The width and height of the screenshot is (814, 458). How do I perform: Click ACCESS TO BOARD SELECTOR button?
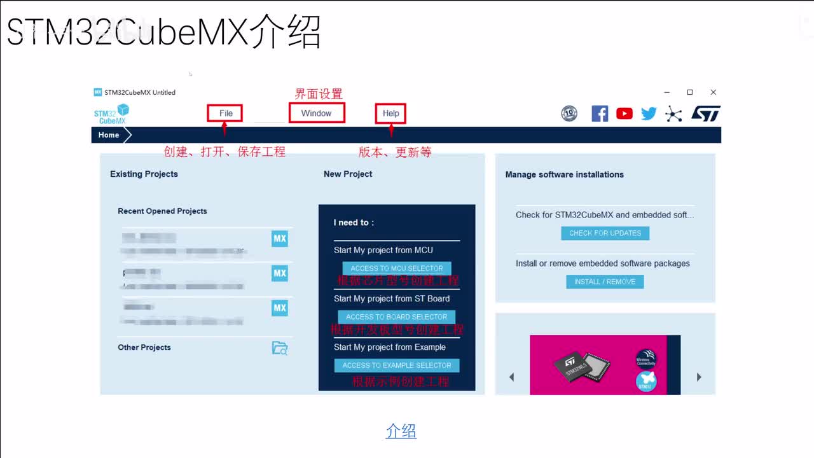point(397,317)
